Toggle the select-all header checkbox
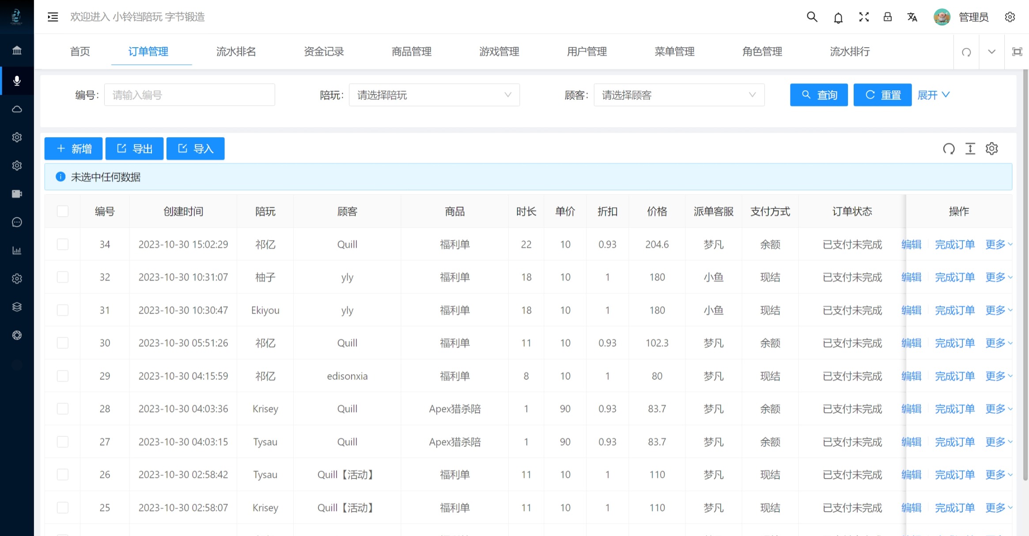 (63, 211)
